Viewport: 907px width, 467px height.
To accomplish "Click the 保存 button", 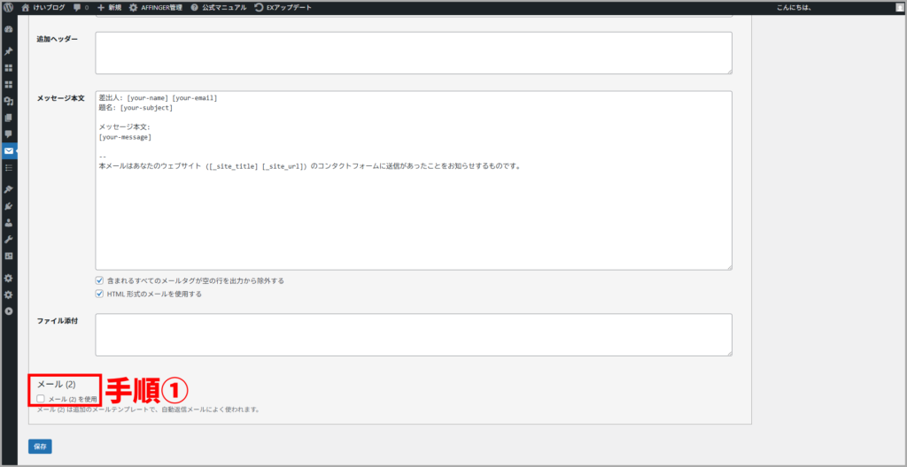I will [40, 447].
